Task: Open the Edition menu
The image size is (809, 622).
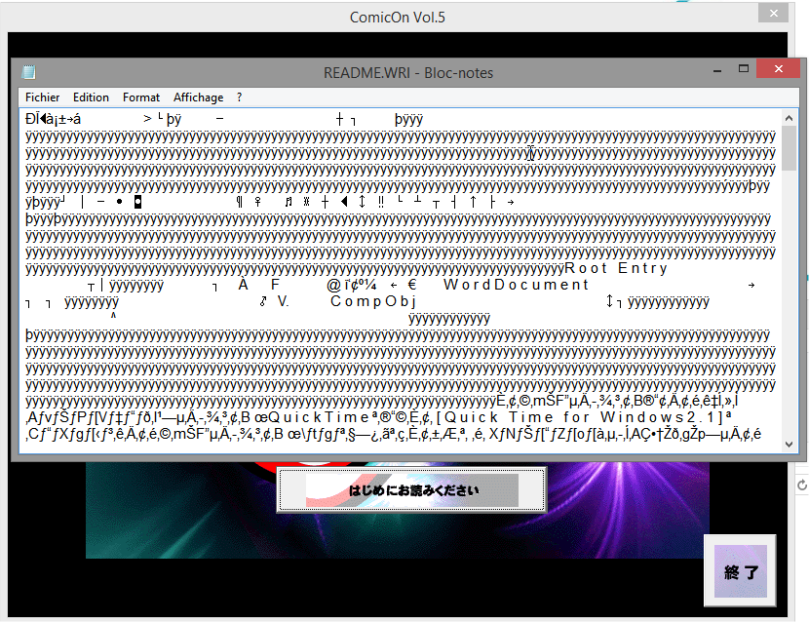Action: [91, 97]
